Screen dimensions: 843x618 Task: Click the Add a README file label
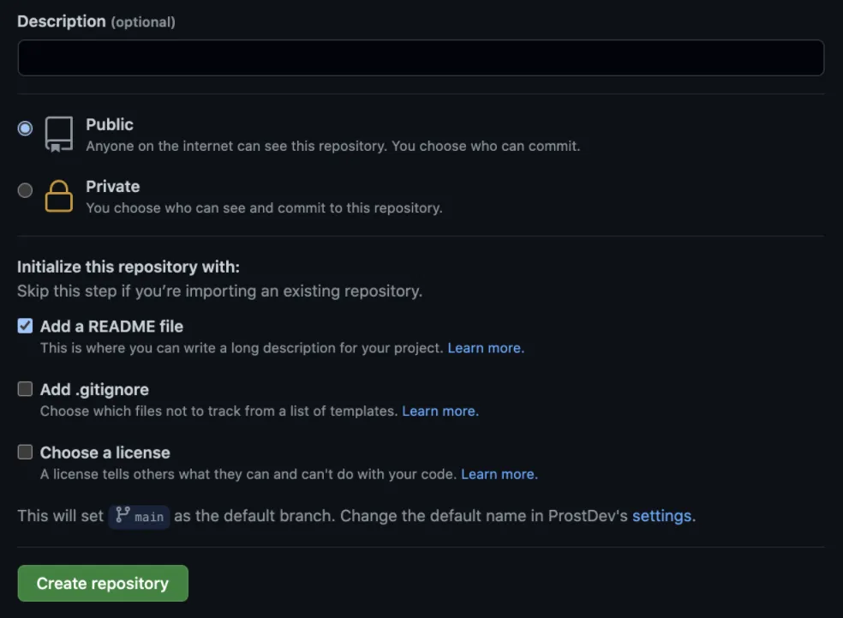(x=111, y=327)
